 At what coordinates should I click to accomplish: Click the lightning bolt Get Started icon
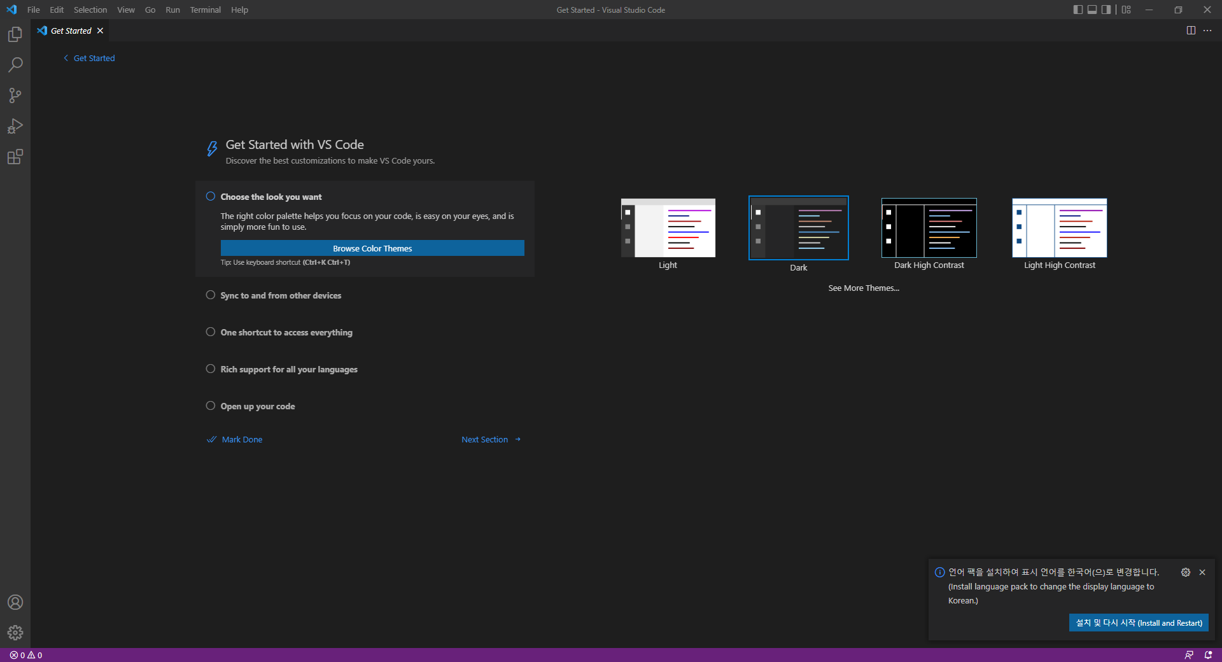[212, 149]
